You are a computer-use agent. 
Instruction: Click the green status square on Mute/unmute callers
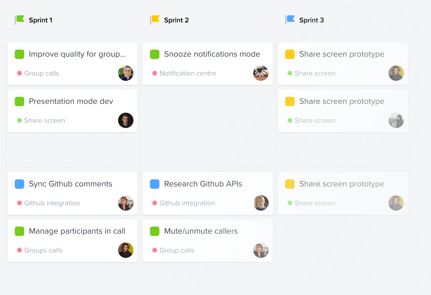pos(155,231)
